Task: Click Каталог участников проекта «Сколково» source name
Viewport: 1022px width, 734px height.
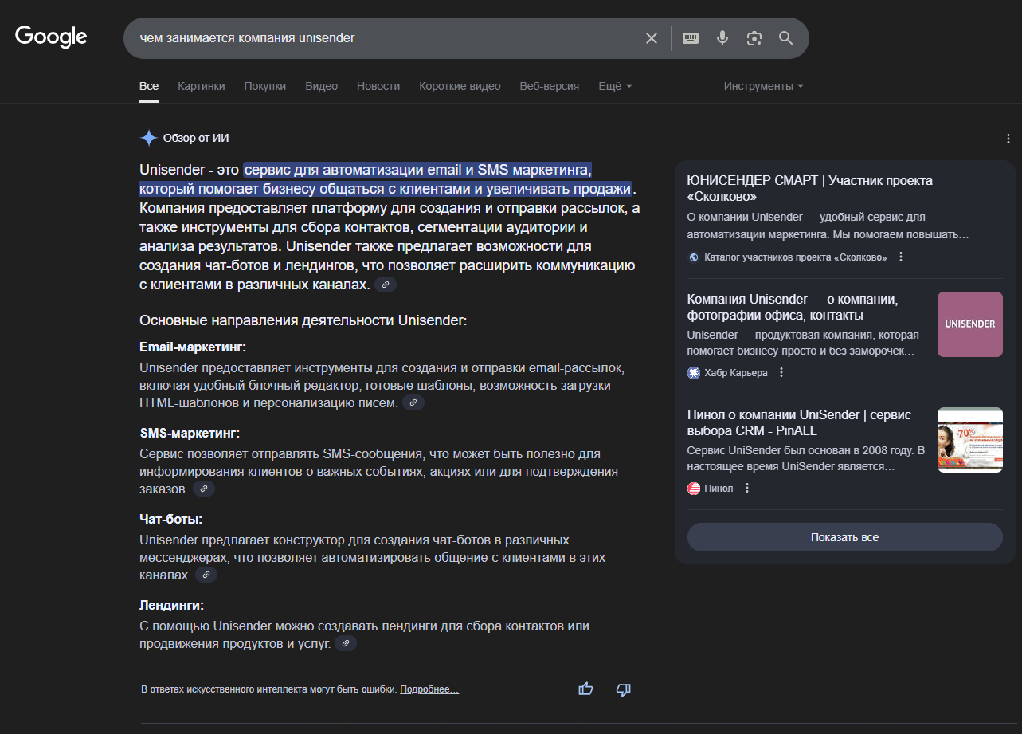Action: pyautogui.click(x=796, y=257)
